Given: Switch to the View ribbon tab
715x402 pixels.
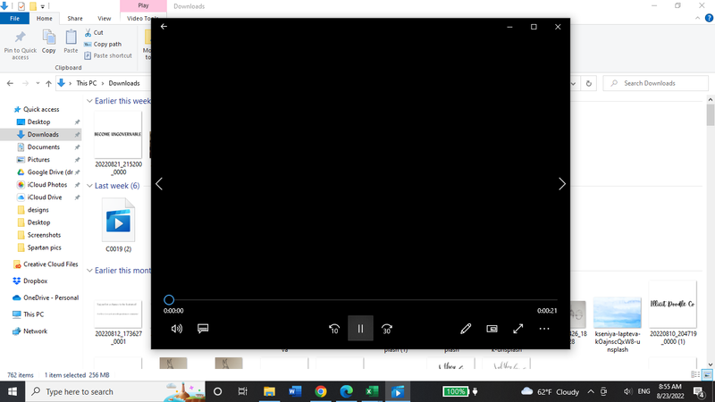Looking at the screenshot, I should tap(104, 18).
